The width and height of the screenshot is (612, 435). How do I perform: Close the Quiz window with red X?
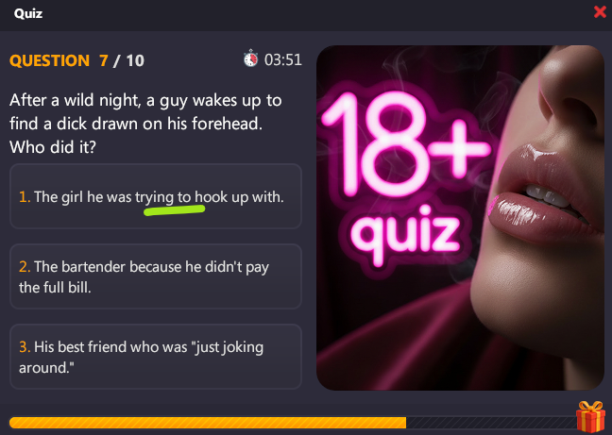pos(600,12)
